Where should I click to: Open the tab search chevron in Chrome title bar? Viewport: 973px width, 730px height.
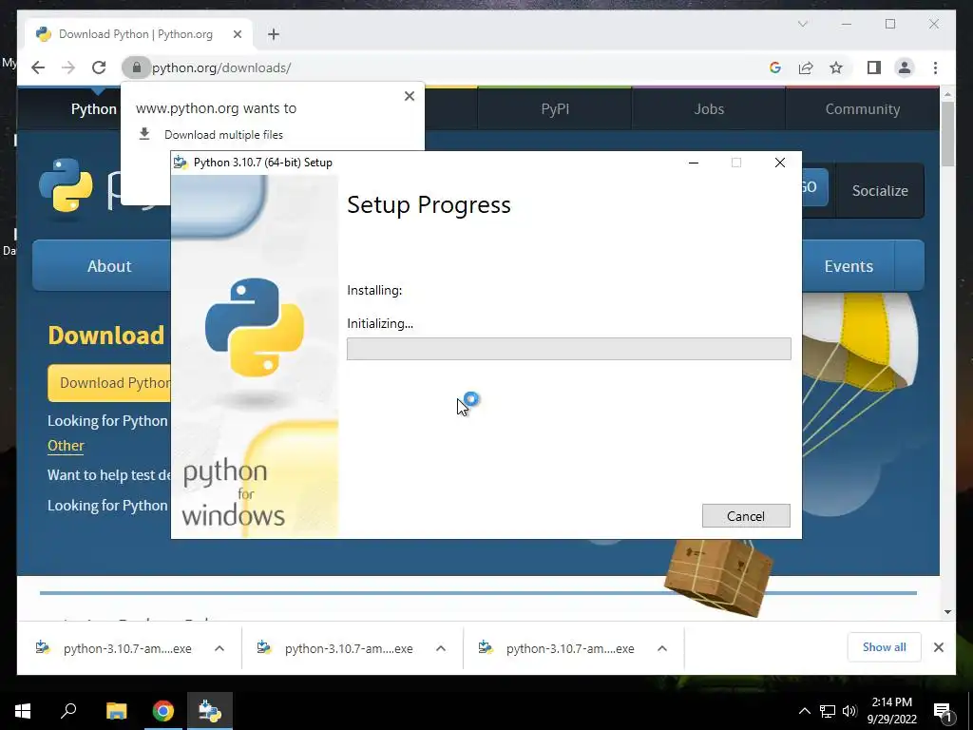point(802,24)
